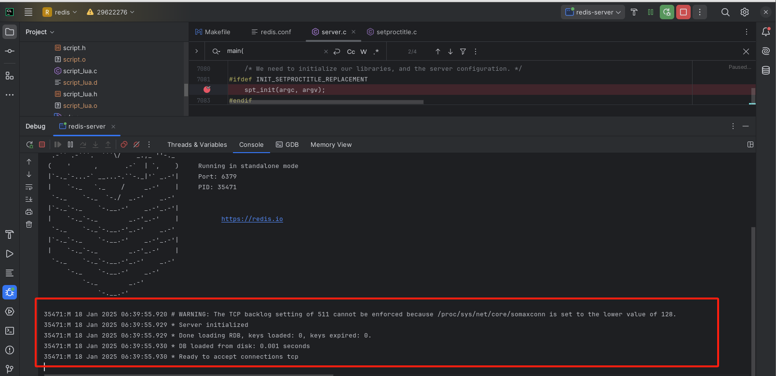Open the Commit tool window icon
This screenshot has width=776, height=376.
(x=10, y=51)
